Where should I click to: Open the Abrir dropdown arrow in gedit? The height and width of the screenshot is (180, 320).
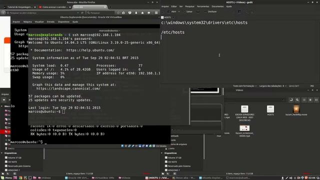click(x=179, y=11)
